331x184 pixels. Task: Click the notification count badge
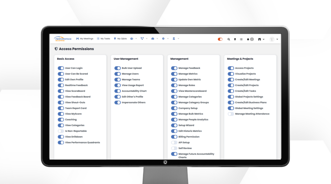coord(252,39)
